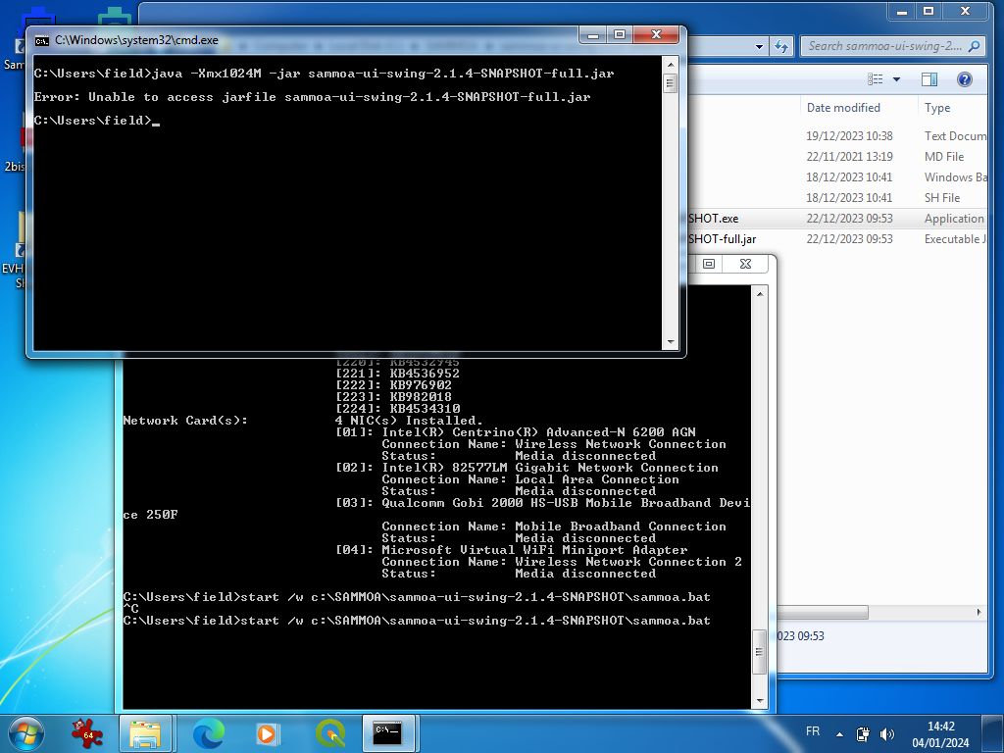Click the front cmd window scrollbar thumb
Viewport: 1004px width, 753px height.
(x=671, y=83)
